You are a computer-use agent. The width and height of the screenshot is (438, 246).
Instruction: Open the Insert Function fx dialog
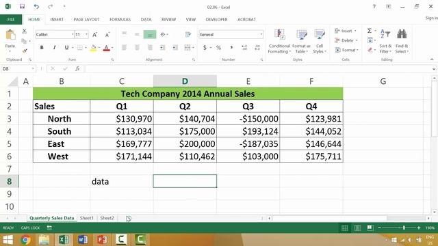[77, 68]
